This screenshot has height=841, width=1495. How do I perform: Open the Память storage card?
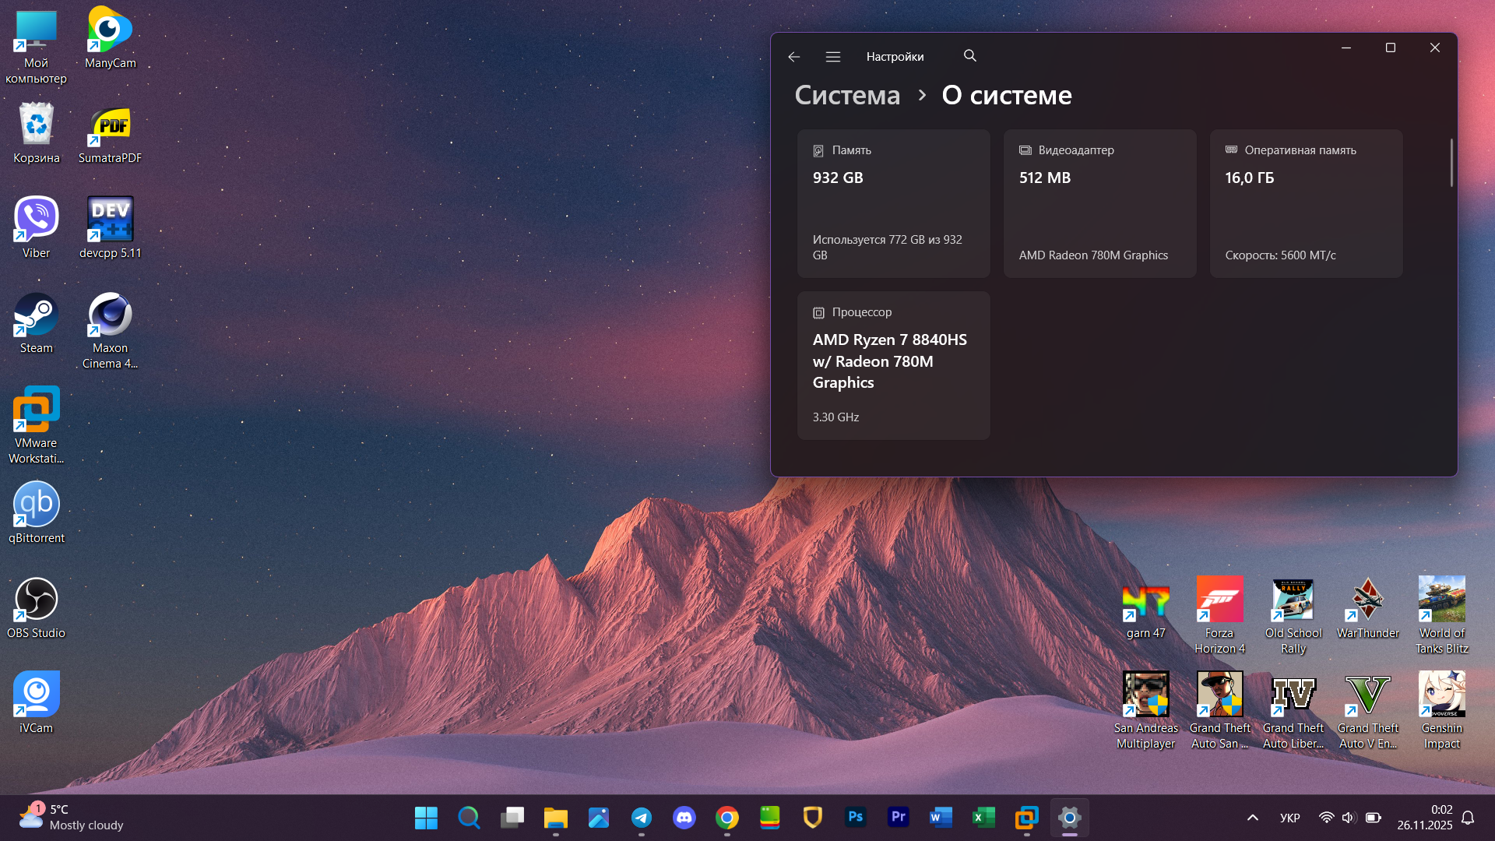click(x=893, y=203)
